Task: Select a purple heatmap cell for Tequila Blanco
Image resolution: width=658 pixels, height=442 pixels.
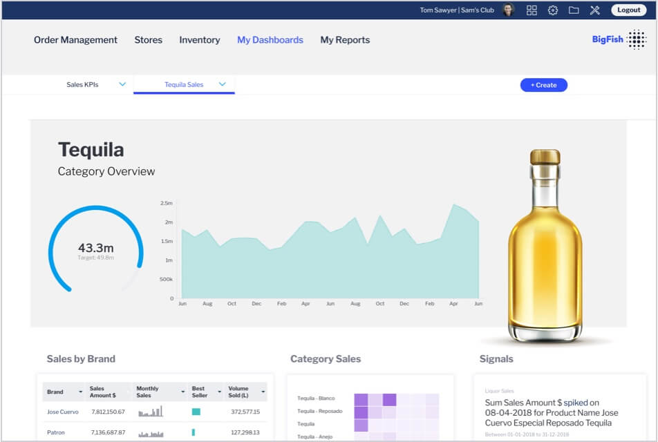Action: pyautogui.click(x=360, y=399)
